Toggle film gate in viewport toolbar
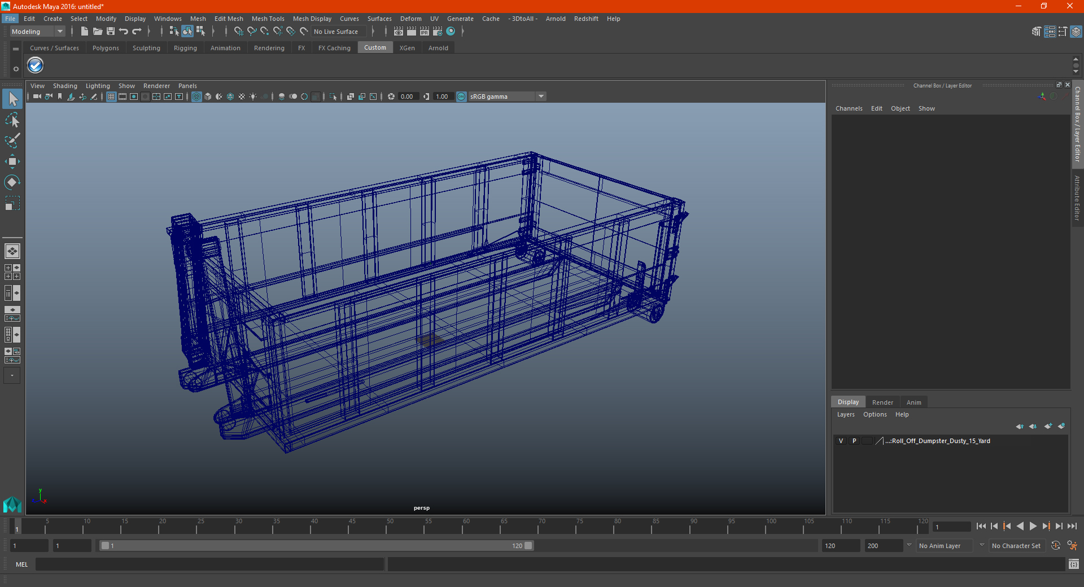 [123, 97]
